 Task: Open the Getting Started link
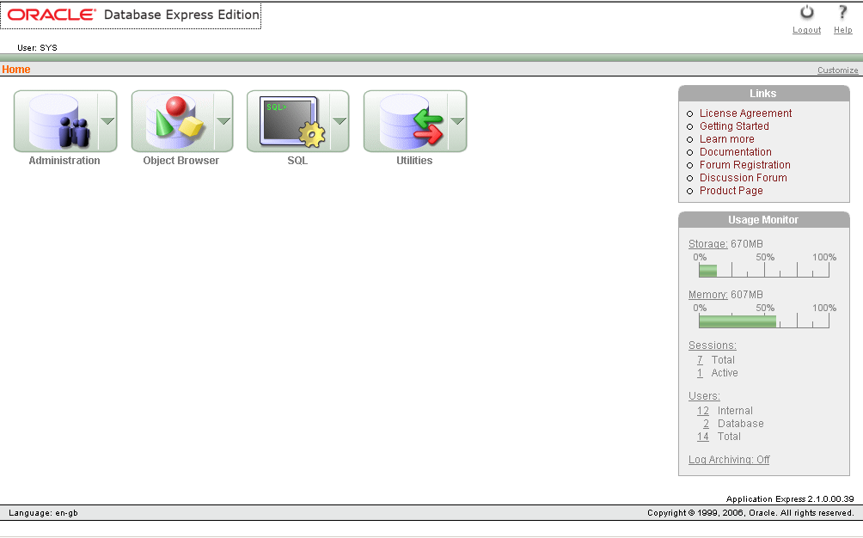click(734, 126)
